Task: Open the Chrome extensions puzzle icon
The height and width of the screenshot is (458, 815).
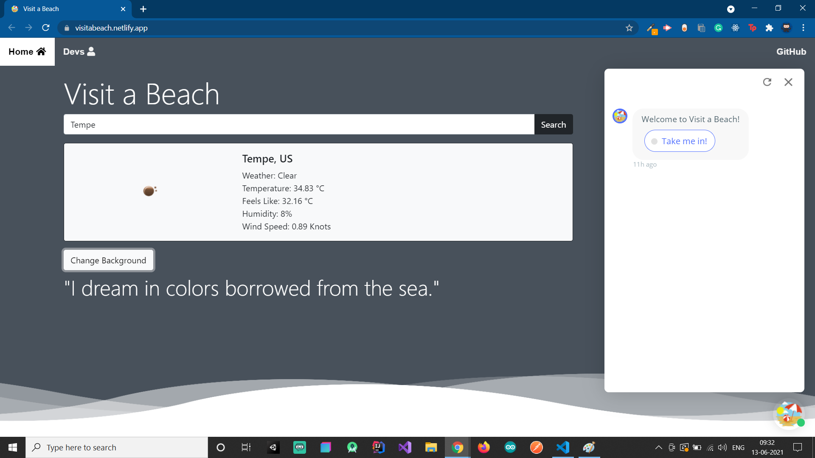Action: [769, 28]
